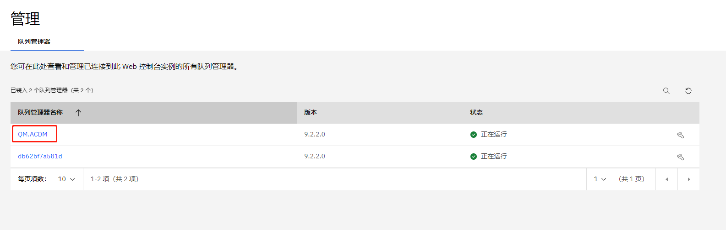Click the 1-2 项 item count text
The image size is (726, 230).
115,179
